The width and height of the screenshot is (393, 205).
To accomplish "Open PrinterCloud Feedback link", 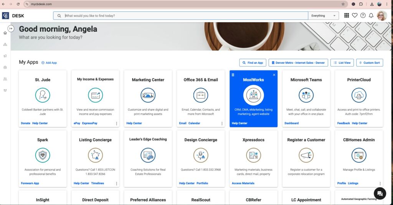I will pos(343,123).
